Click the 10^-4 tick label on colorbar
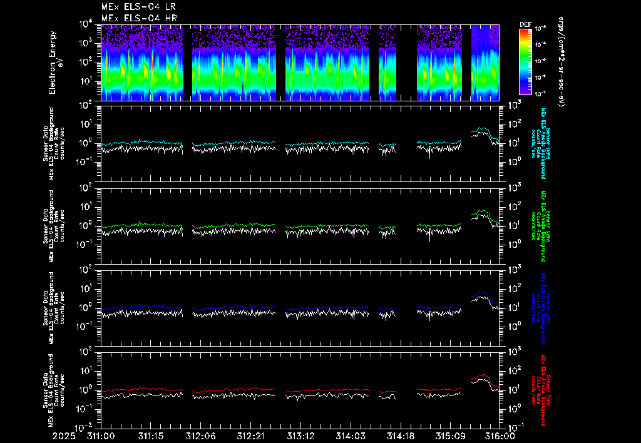The width and height of the screenshot is (641, 443). pyautogui.click(x=540, y=44)
